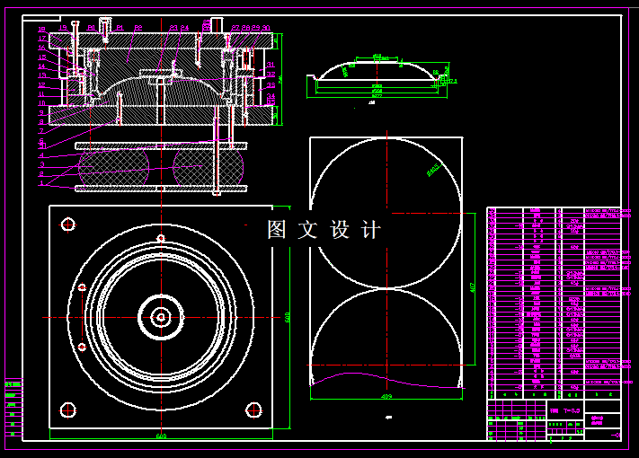
Task: Select part callout number 11
Action: 41,94
